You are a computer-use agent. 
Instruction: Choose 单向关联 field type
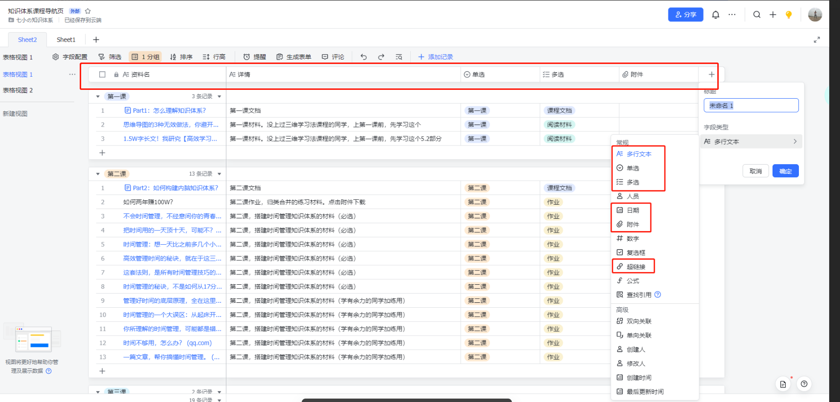tap(655, 336)
